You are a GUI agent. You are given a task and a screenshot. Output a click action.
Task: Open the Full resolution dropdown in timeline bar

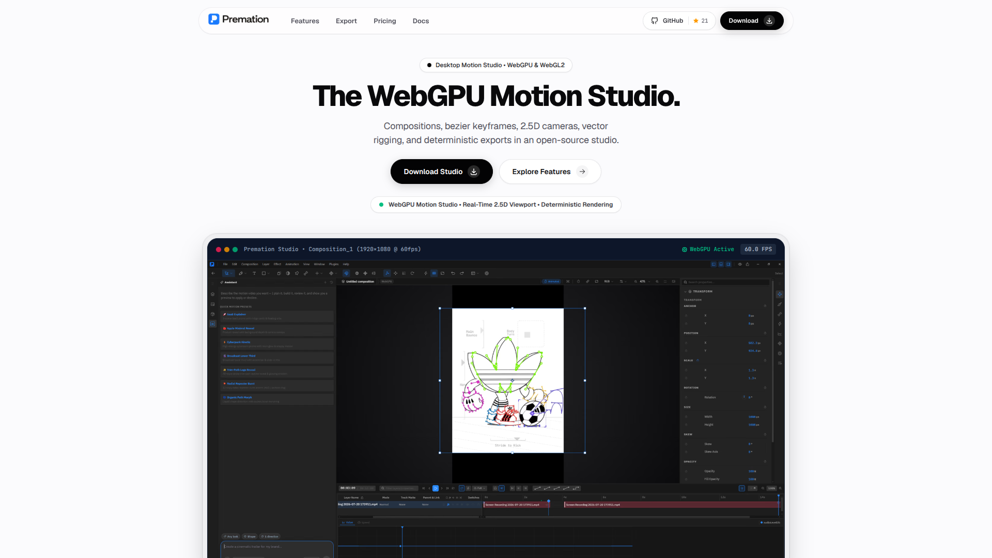pyautogui.click(x=480, y=488)
